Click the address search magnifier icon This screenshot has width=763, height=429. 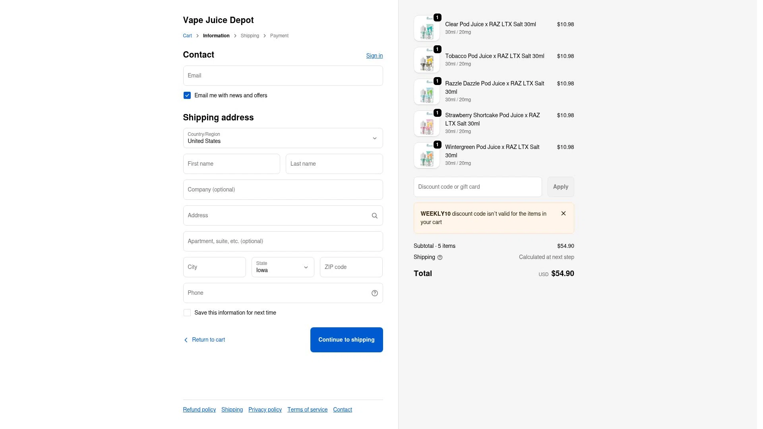coord(374,216)
